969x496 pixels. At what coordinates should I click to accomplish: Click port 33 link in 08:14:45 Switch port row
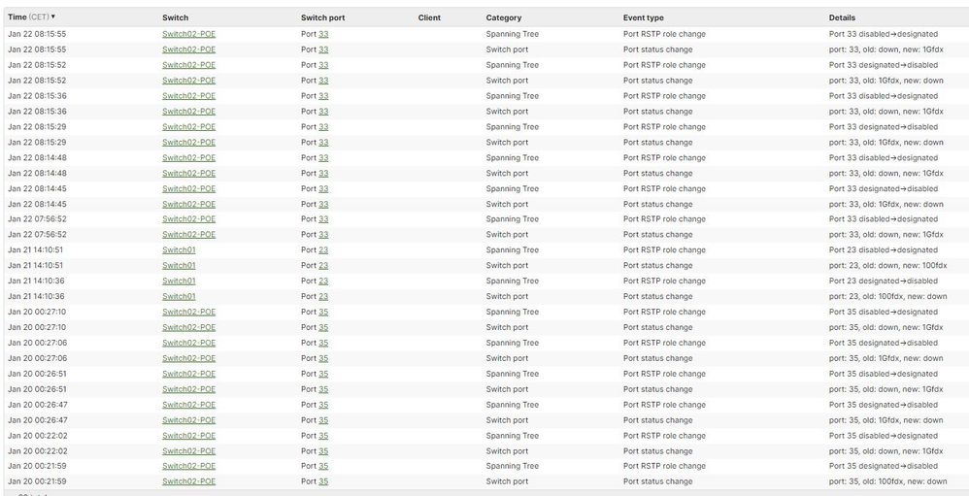pyautogui.click(x=323, y=204)
